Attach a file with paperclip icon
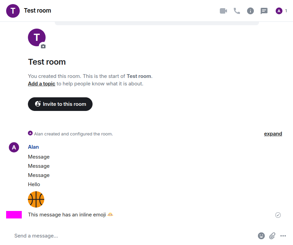 coord(272,236)
